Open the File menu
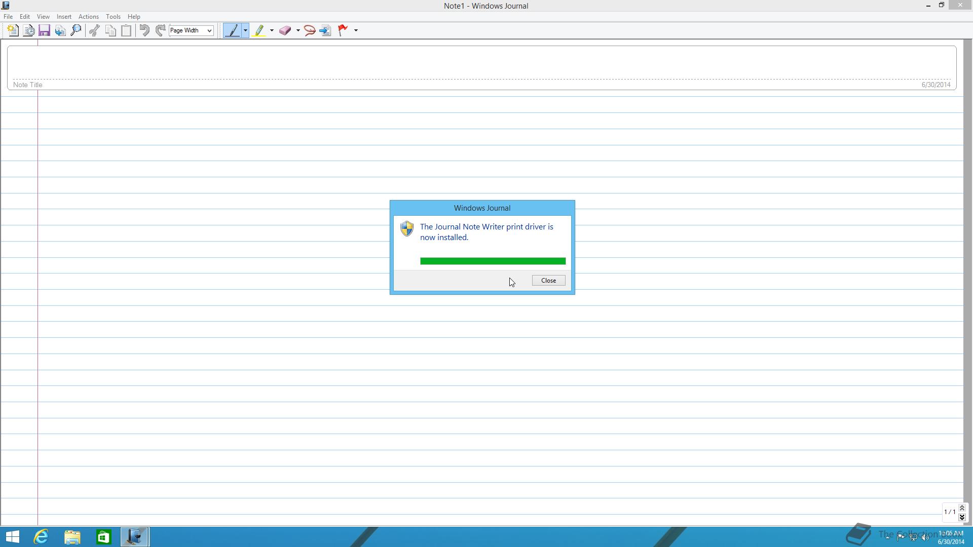The height and width of the screenshot is (547, 973). 8,17
